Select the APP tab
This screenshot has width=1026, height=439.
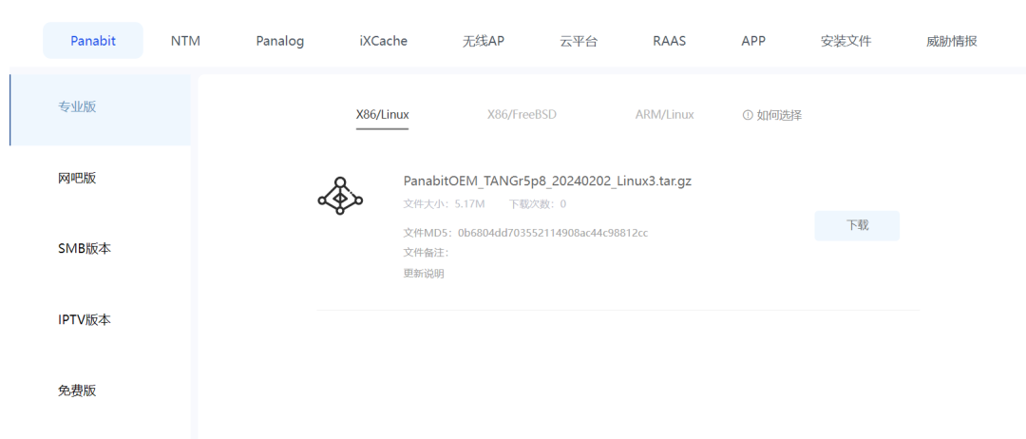(x=753, y=41)
